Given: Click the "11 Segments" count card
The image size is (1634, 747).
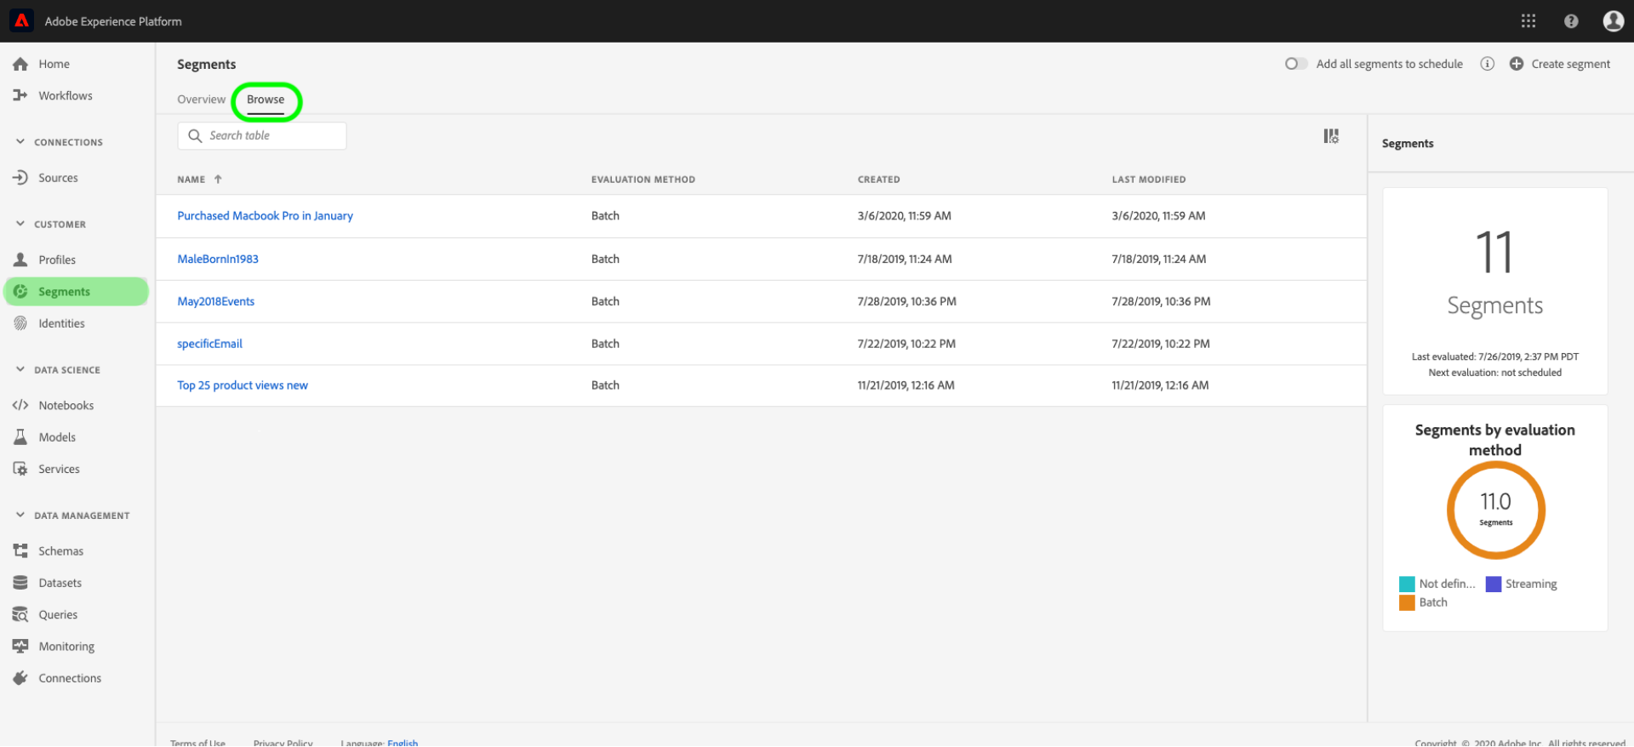Looking at the screenshot, I should 1494,291.
